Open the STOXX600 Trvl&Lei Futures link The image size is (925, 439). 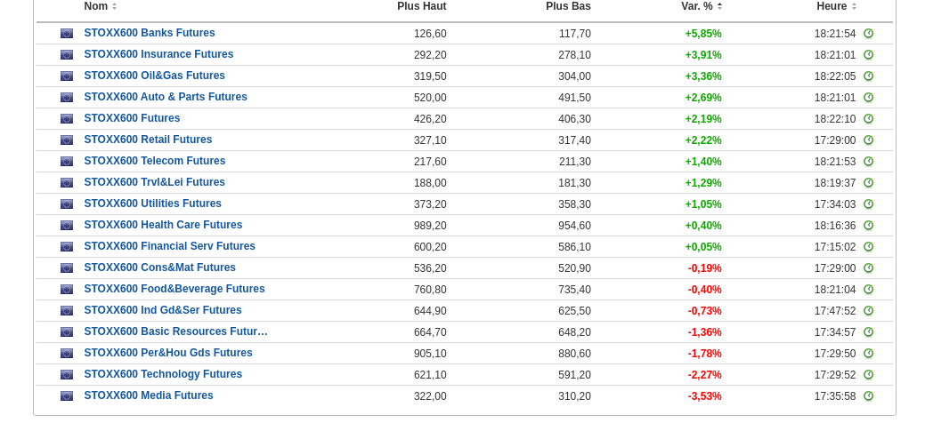[x=154, y=182]
